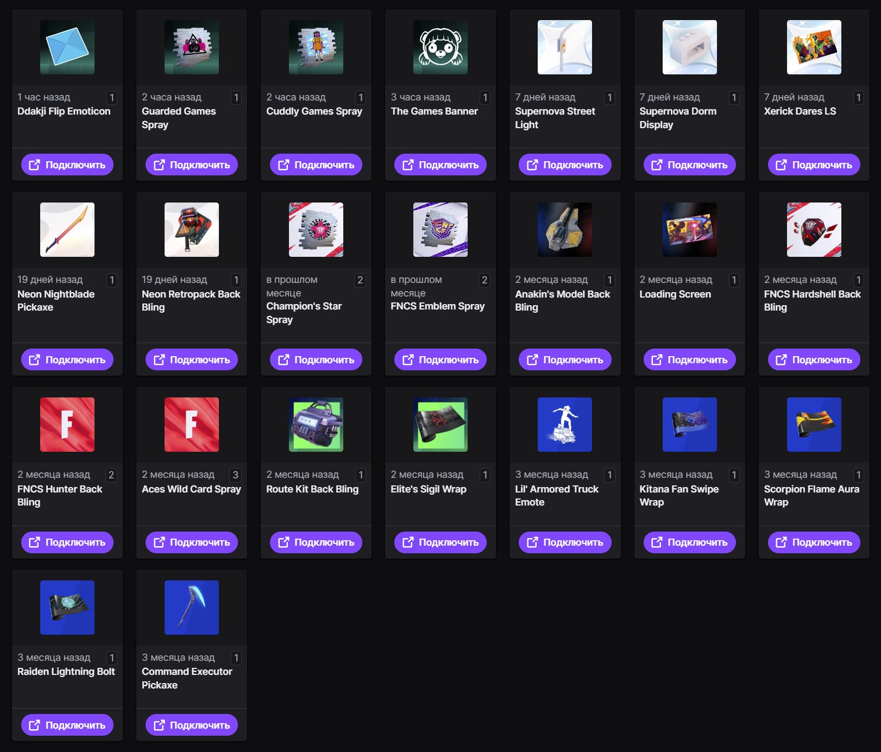The width and height of the screenshot is (881, 752).
Task: Select the 'FNCS Emblem Spray' title
Action: (x=438, y=306)
